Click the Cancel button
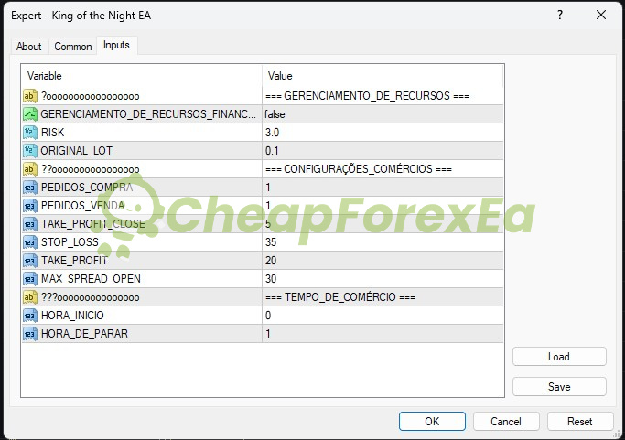The width and height of the screenshot is (625, 440). (506, 422)
